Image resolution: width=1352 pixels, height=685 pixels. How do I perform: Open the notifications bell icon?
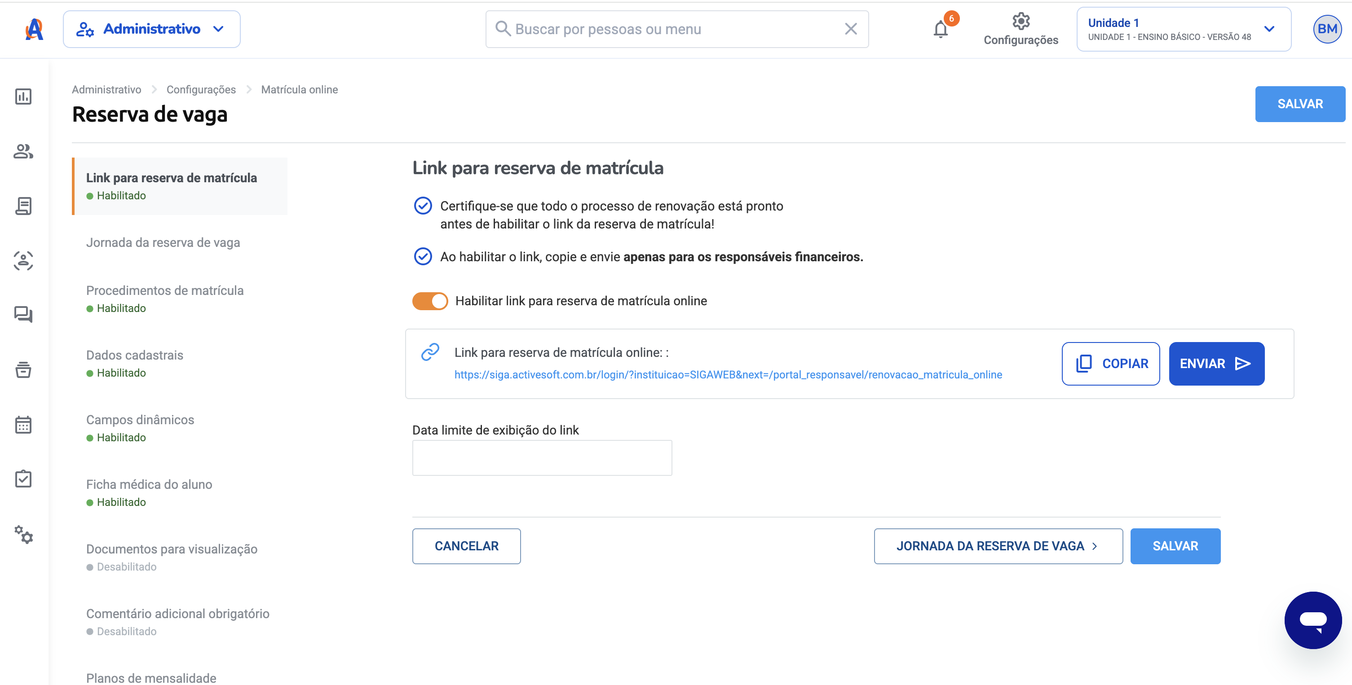[x=941, y=29]
